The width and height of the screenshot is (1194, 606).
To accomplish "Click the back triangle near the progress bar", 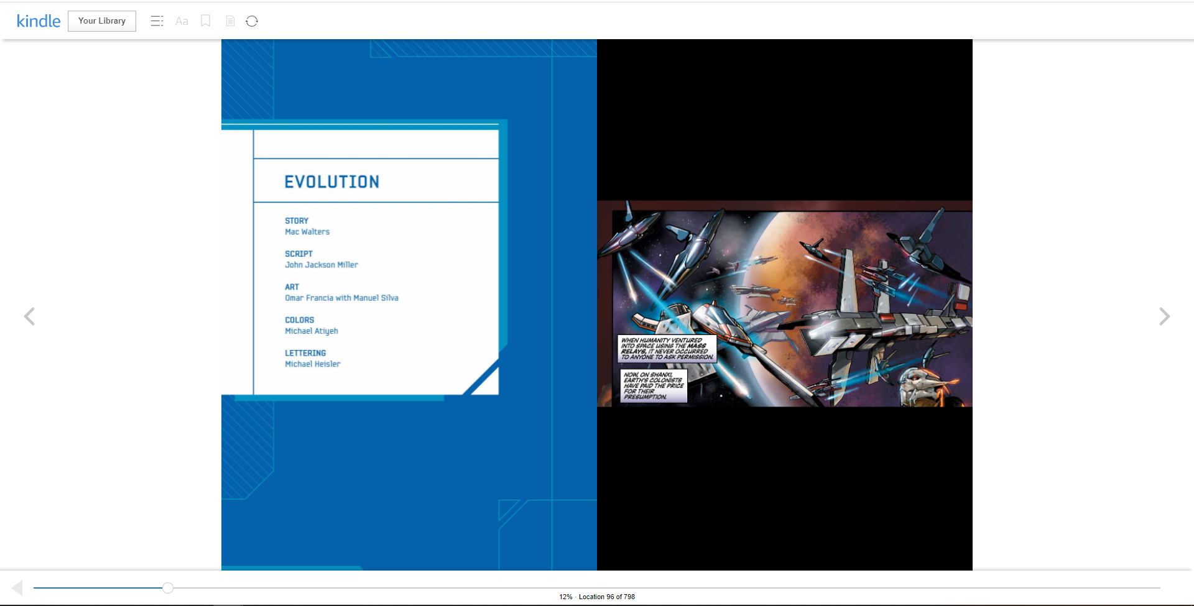I will coord(17,588).
